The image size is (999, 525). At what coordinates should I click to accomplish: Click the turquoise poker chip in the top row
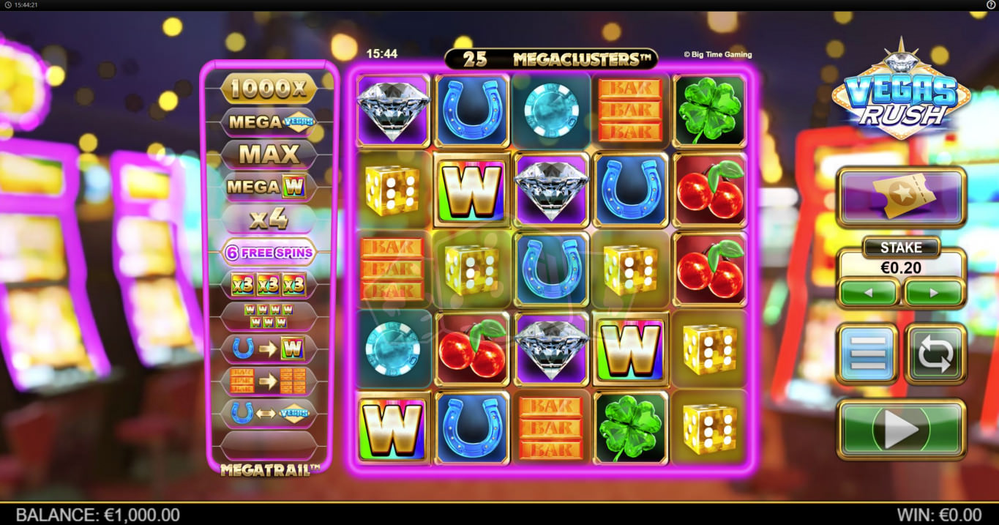551,111
